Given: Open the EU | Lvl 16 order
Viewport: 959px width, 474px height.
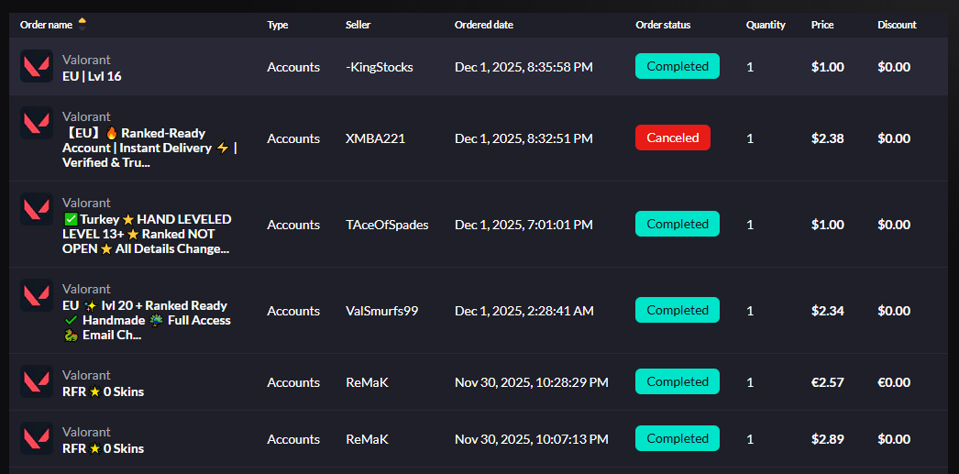Looking at the screenshot, I should (x=92, y=77).
